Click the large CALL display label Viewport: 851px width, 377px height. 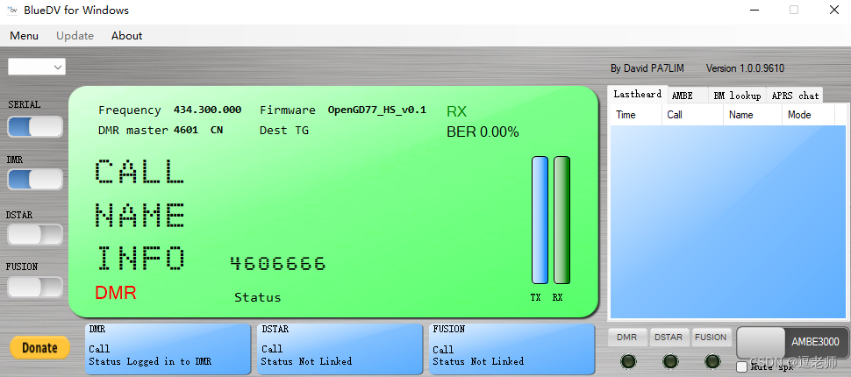(x=140, y=171)
